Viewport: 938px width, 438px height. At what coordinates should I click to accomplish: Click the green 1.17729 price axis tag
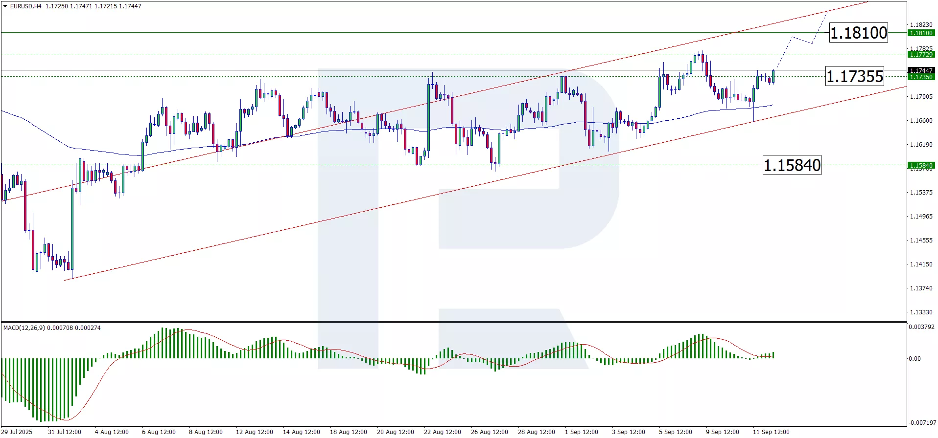pyautogui.click(x=921, y=55)
